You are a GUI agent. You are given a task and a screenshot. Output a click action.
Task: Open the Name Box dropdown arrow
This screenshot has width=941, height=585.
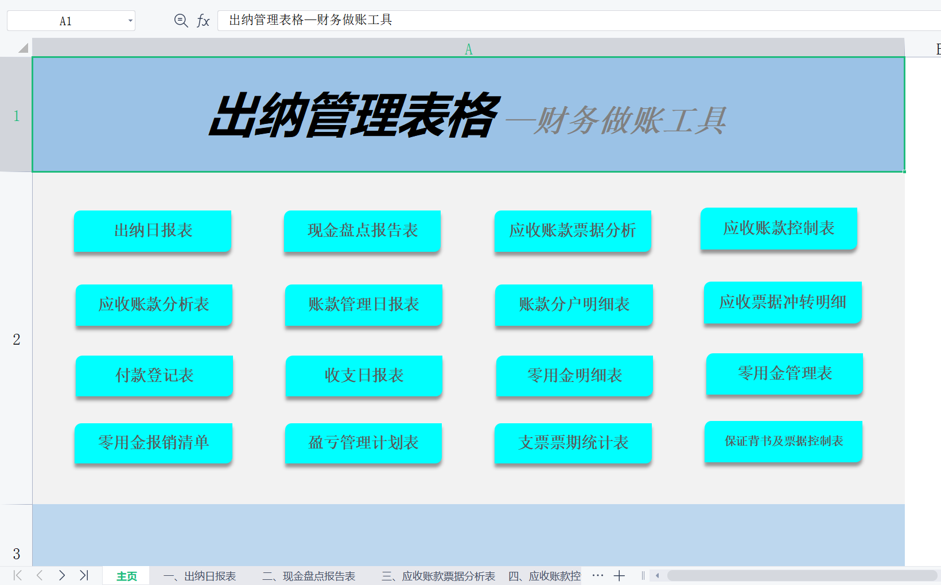[130, 21]
